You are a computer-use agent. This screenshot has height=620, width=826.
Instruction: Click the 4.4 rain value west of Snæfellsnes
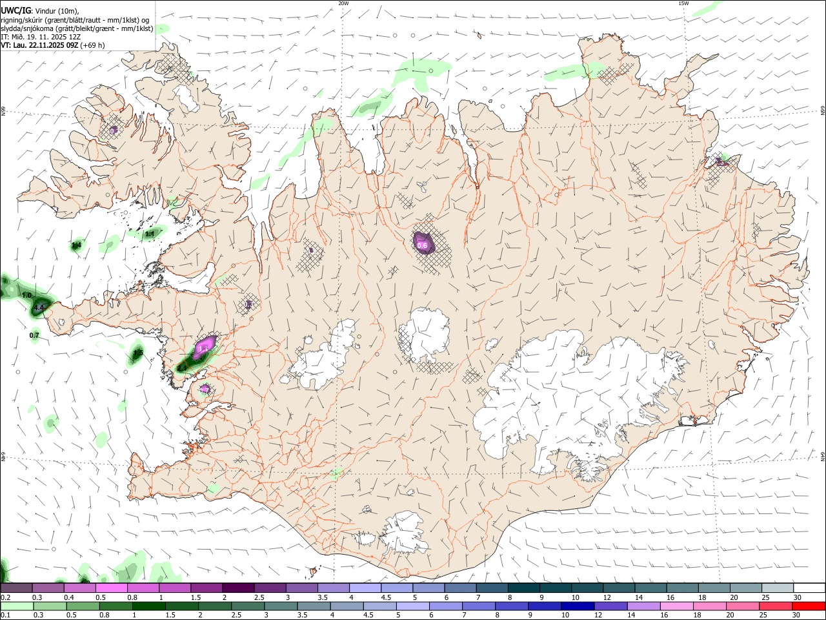39,308
